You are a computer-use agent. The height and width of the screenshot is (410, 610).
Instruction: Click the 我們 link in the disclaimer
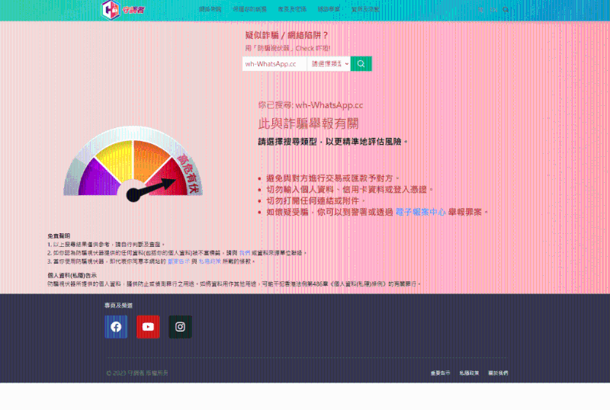(x=245, y=252)
